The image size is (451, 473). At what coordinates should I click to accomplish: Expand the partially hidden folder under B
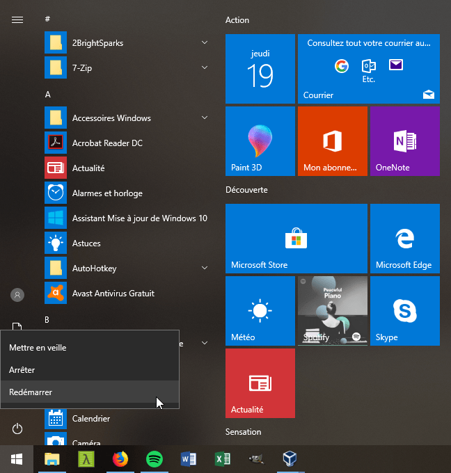click(x=205, y=343)
